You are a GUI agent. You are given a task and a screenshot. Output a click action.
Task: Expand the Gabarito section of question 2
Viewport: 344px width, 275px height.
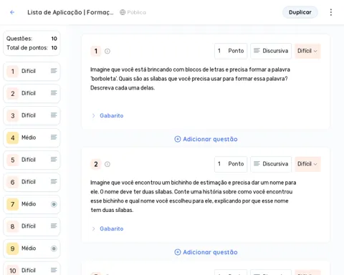click(x=93, y=228)
